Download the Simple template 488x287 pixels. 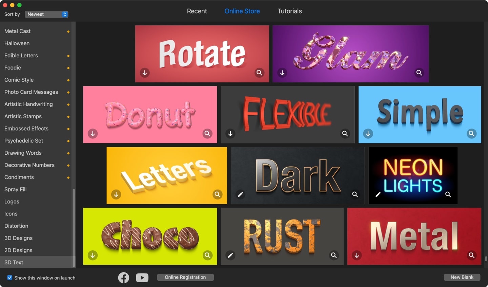368,134
